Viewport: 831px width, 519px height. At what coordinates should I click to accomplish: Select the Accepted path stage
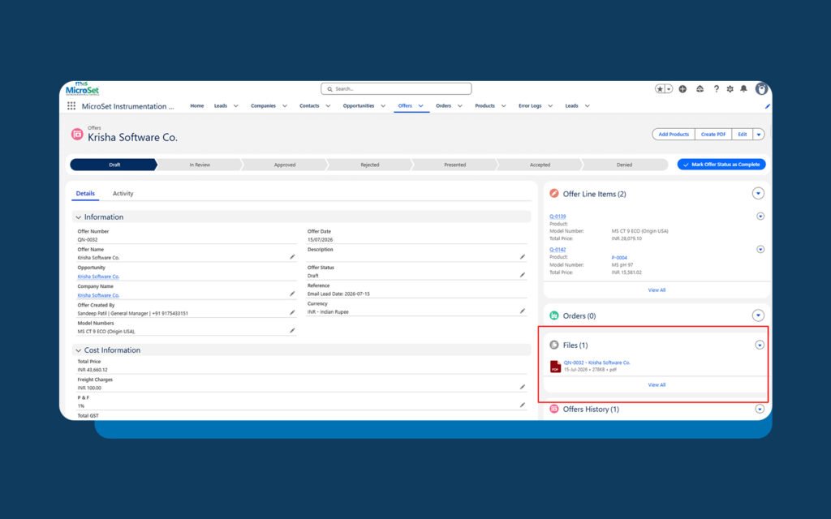(x=540, y=165)
